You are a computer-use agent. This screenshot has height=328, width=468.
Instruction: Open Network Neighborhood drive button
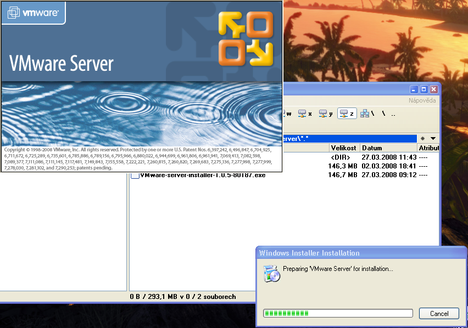coord(367,114)
